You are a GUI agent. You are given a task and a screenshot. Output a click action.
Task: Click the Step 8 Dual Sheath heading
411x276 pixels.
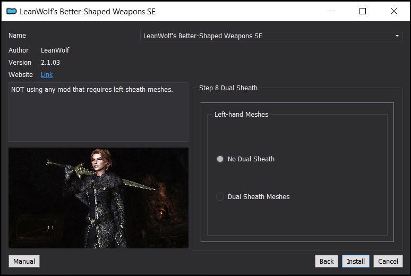pos(228,88)
